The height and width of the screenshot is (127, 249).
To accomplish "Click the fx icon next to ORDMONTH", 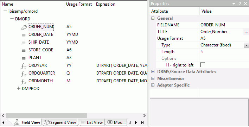I will tap(24, 81).
